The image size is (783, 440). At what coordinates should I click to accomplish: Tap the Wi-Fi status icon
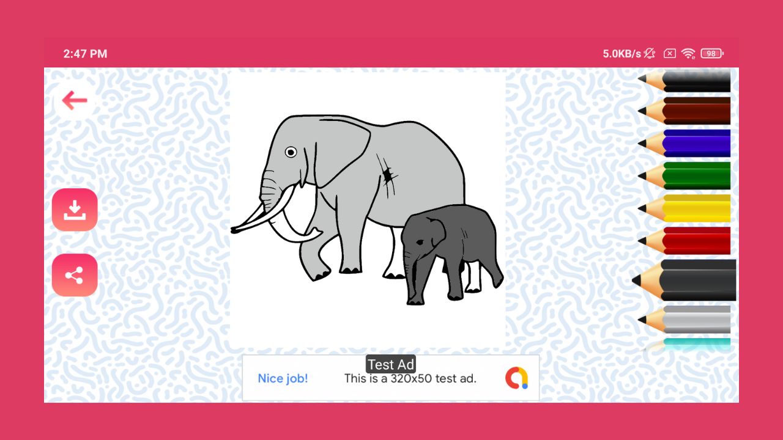[x=688, y=54]
